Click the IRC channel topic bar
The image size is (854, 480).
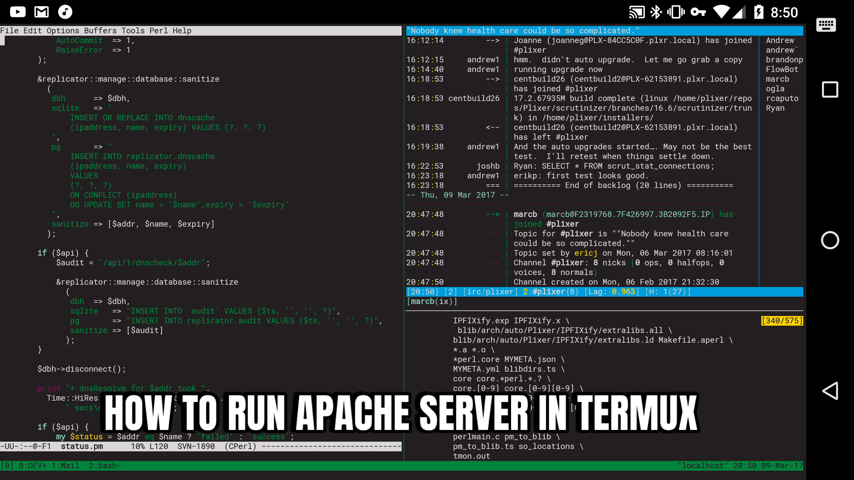click(x=604, y=31)
